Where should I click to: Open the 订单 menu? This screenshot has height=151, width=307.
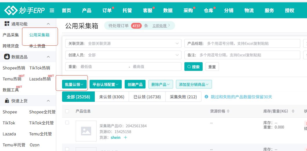click(x=107, y=10)
